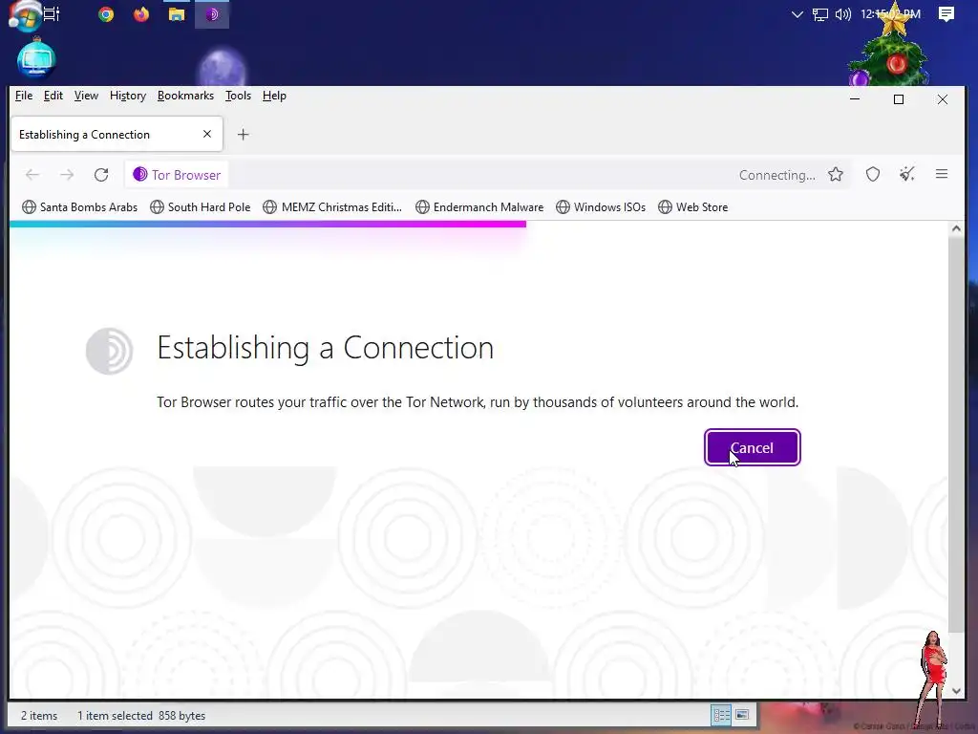Click '1 item selected 858 bytes' status

[141, 716]
